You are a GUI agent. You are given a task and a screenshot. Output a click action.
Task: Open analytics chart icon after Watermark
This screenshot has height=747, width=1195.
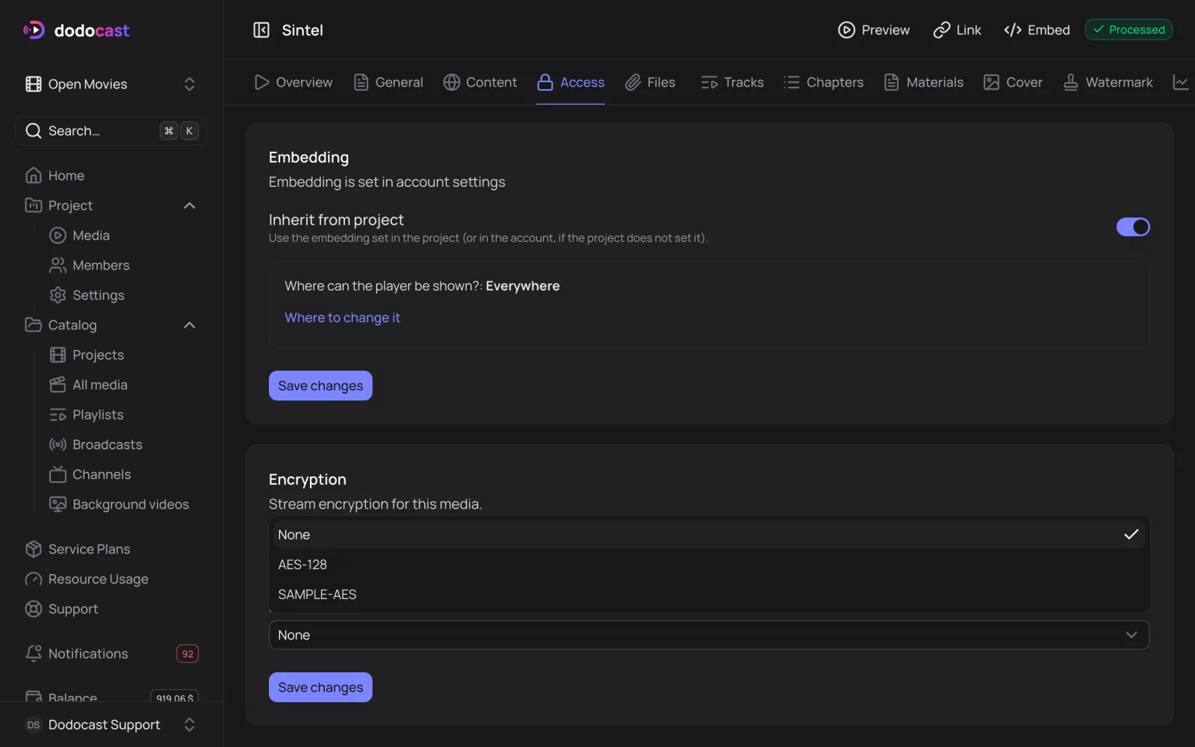pos(1181,82)
